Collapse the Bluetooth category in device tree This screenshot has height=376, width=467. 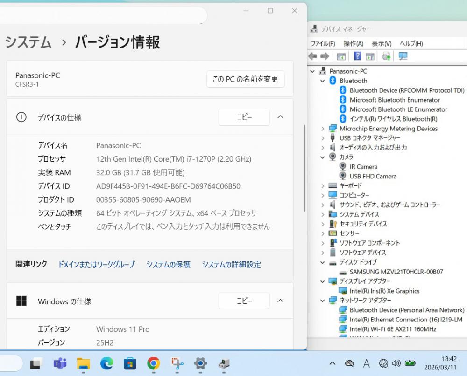322,81
